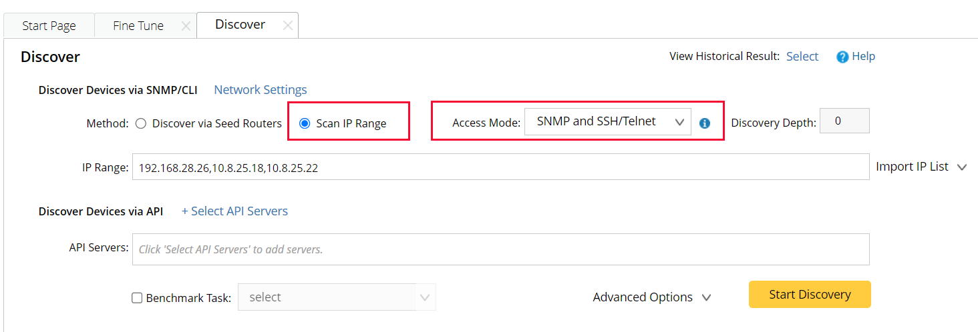Screen dimensions: 978x332
Task: Open the Benchmark Task select dropdown
Action: pos(337,297)
